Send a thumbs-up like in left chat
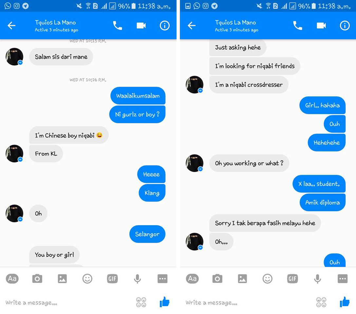The width and height of the screenshot is (356, 314). (165, 302)
